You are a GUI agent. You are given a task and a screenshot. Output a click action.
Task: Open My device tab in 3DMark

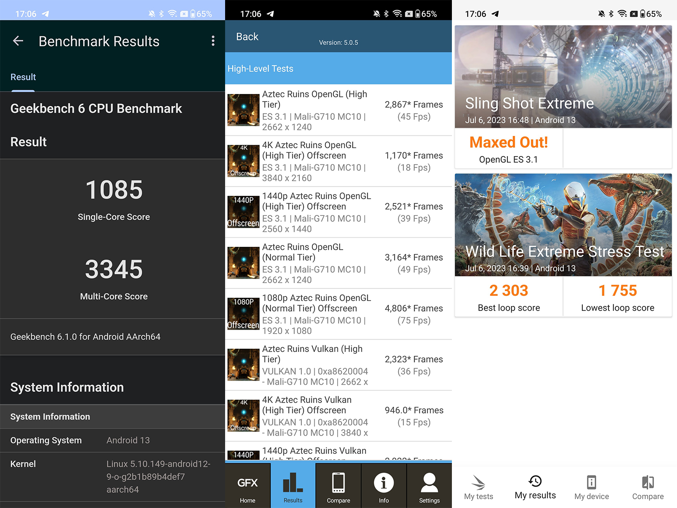[x=592, y=488]
